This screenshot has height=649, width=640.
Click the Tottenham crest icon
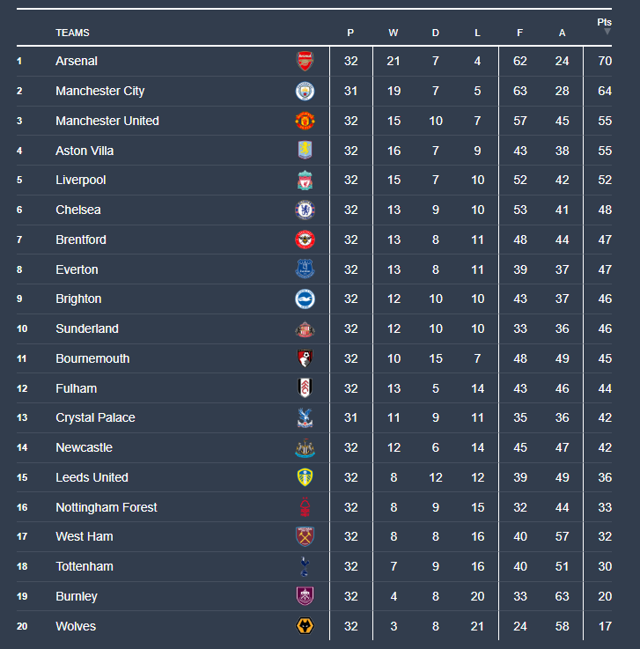(x=305, y=566)
